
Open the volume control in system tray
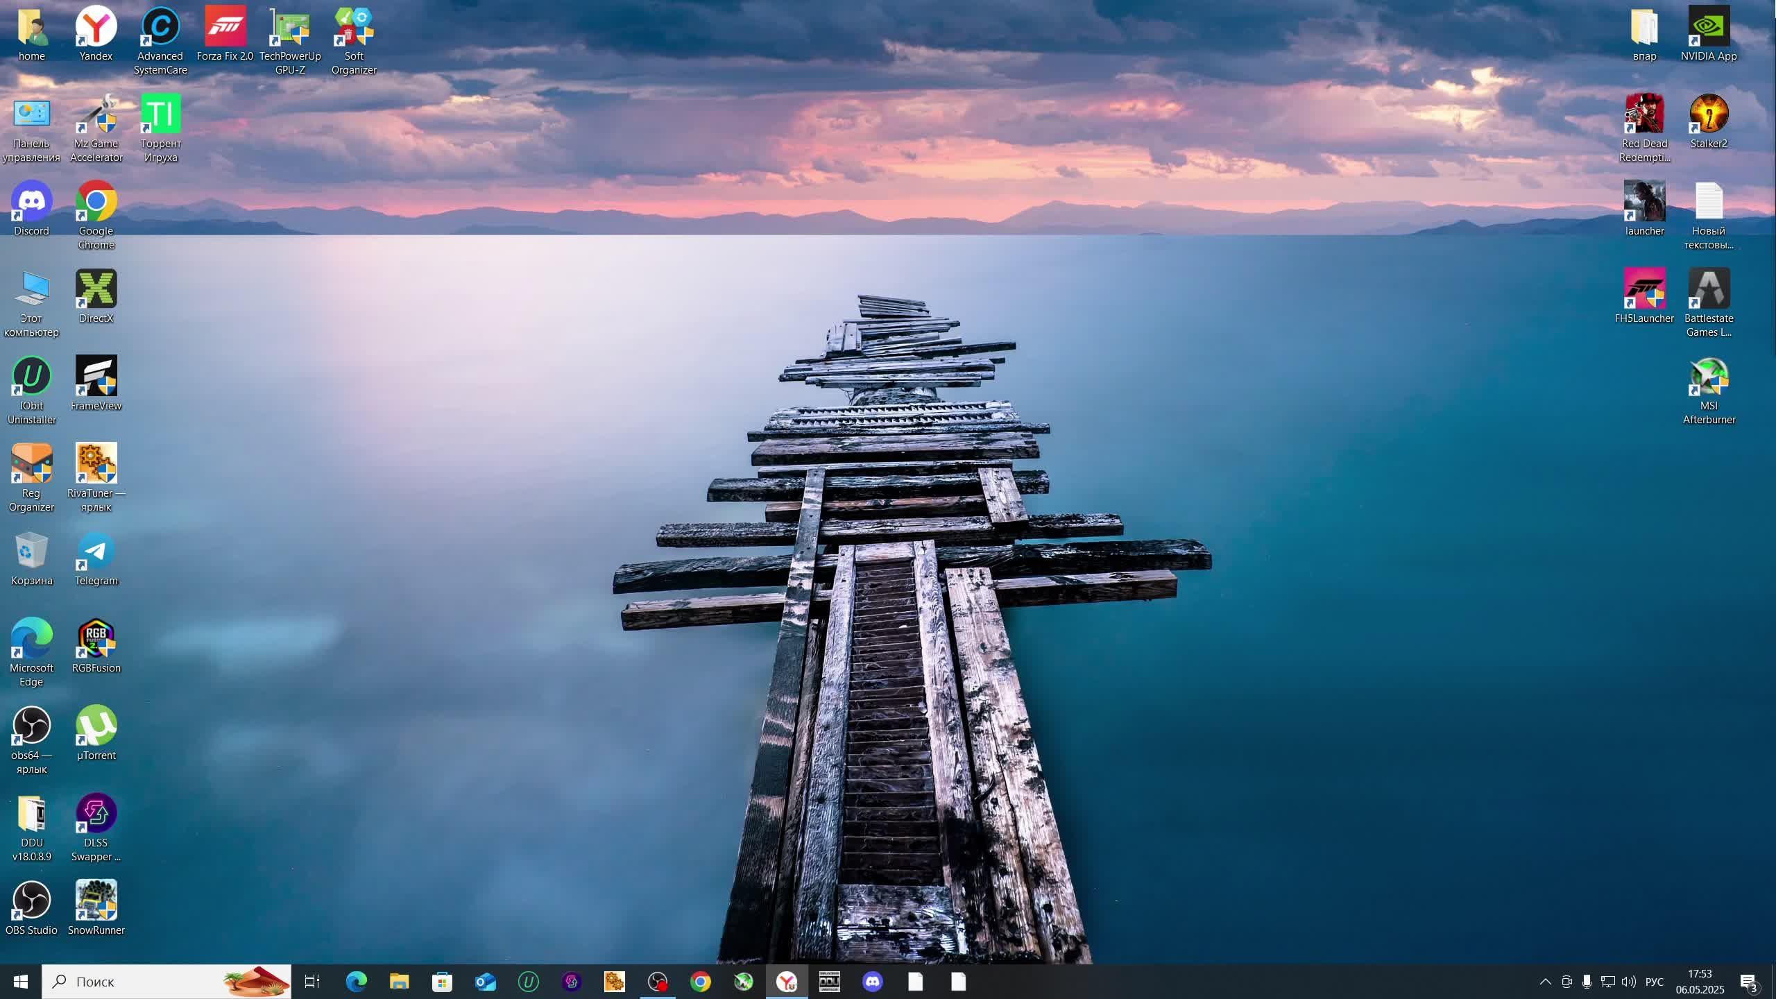(1628, 982)
